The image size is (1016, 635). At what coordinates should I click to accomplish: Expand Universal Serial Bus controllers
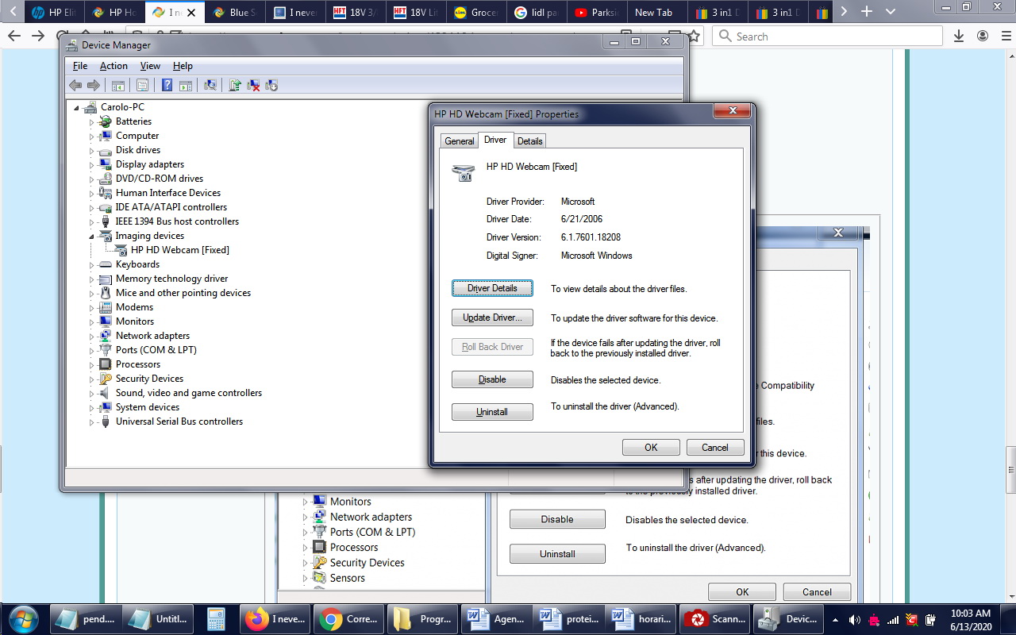click(92, 422)
